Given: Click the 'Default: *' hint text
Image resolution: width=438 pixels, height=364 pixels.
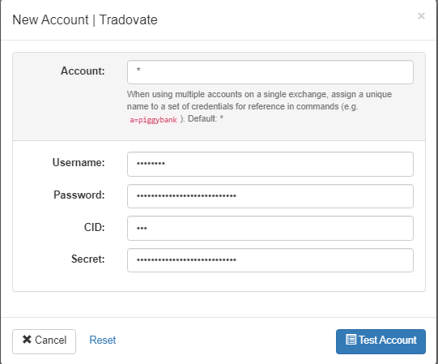Looking at the screenshot, I should tap(206, 118).
